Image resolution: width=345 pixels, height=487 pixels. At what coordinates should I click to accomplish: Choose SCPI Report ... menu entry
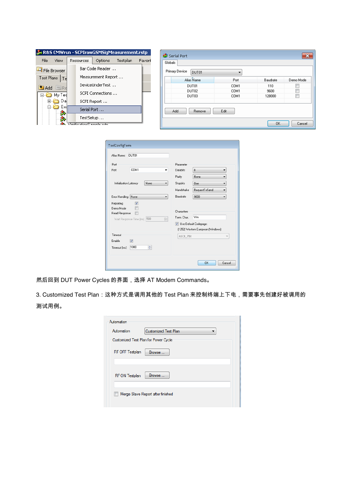pos(104,102)
